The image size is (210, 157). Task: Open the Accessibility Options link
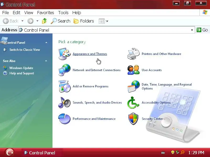[x=156, y=103]
